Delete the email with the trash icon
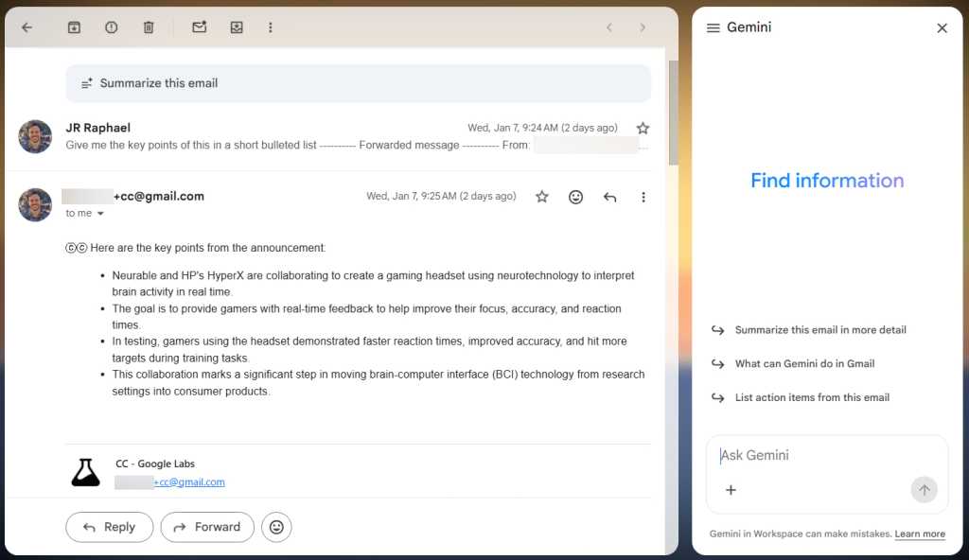The width and height of the screenshot is (969, 560). tap(149, 26)
